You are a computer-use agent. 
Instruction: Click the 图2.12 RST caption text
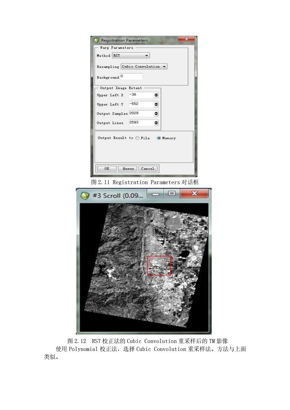(x=148, y=341)
